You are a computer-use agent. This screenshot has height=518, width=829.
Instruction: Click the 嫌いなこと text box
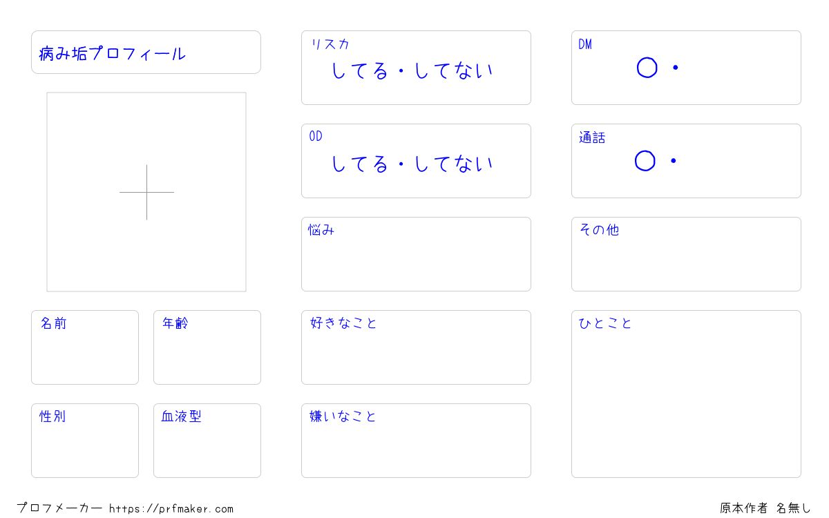(416, 441)
